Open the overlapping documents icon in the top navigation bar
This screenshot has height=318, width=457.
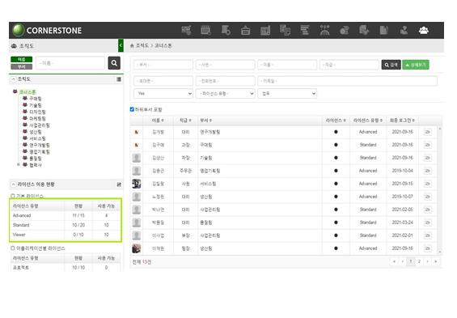click(x=285, y=30)
